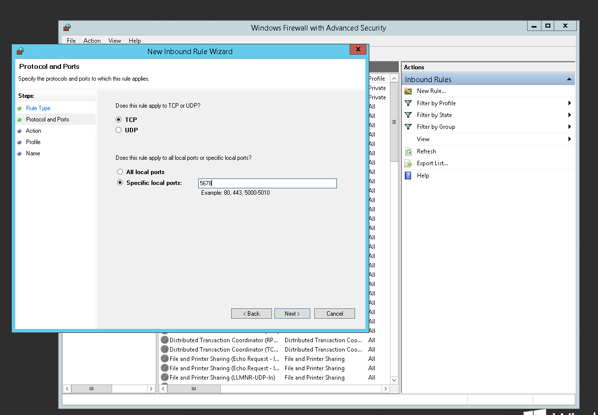
Task: Choose All local ports option
Action: pos(120,172)
